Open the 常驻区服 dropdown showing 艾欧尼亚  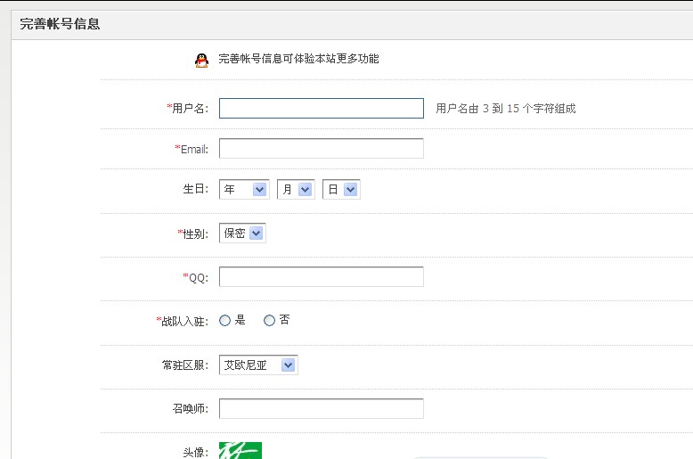coord(258,365)
